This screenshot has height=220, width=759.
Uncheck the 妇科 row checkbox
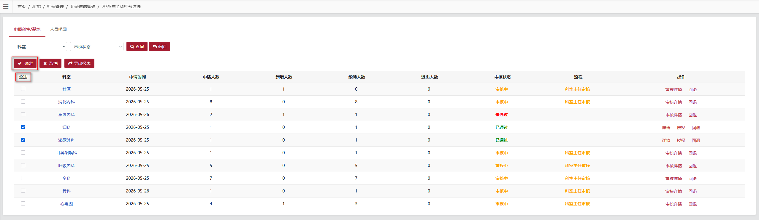(23, 127)
